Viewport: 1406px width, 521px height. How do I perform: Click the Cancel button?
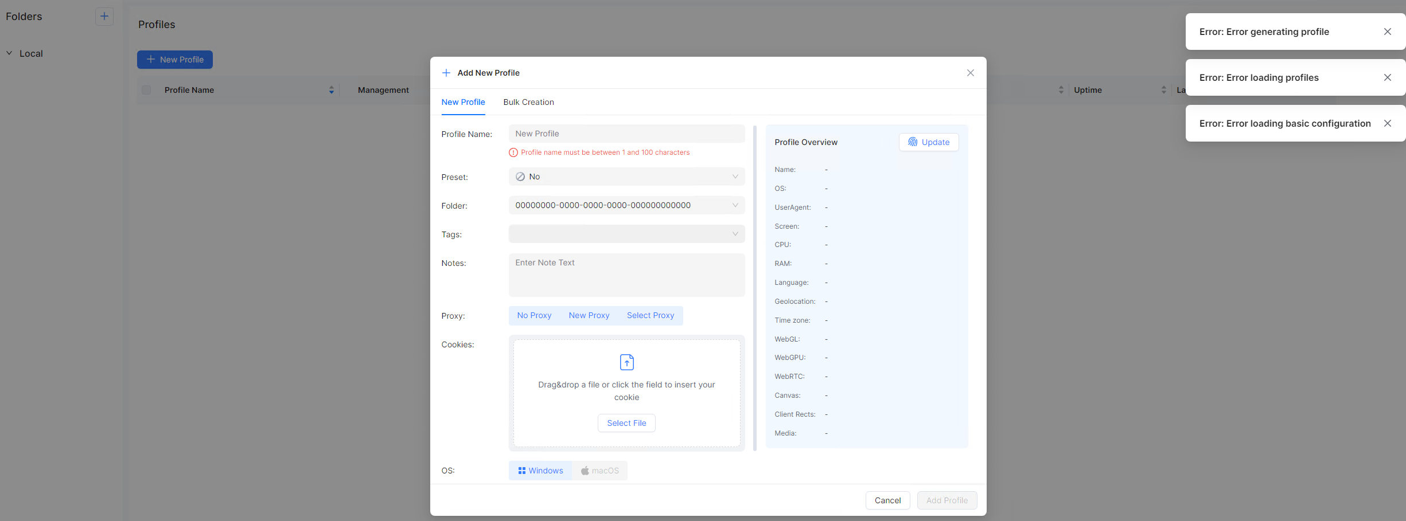887,500
